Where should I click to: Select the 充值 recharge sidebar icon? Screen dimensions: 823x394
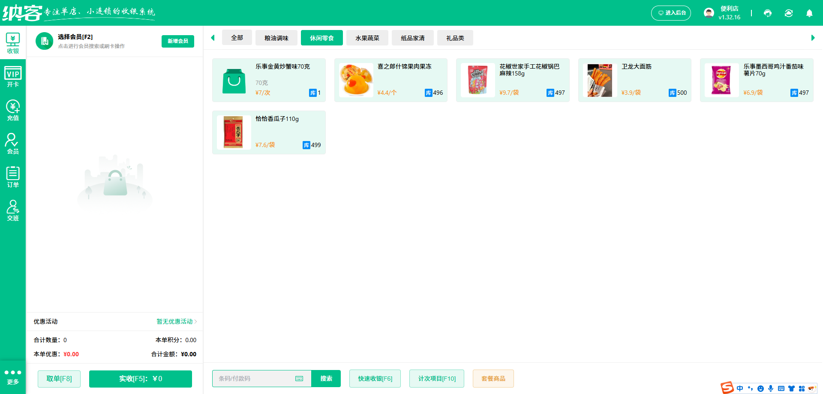[13, 110]
